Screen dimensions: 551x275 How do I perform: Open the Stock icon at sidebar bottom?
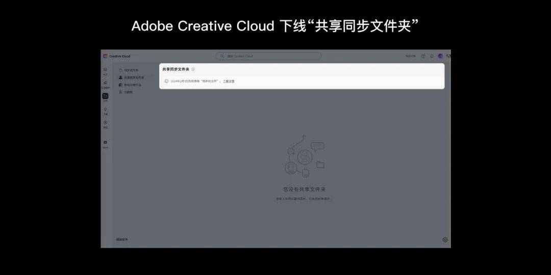(x=105, y=143)
